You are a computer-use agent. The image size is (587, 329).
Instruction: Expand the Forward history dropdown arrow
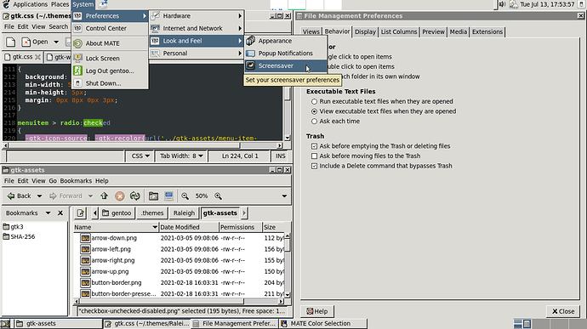click(90, 196)
